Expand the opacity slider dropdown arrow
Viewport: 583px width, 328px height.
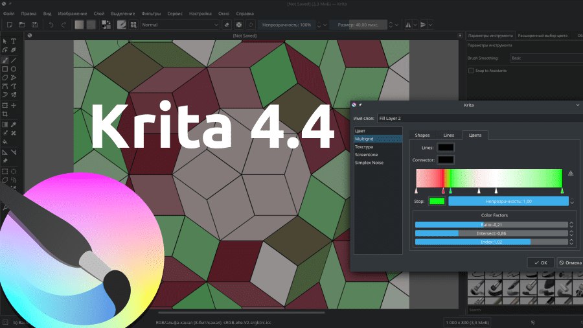[325, 25]
